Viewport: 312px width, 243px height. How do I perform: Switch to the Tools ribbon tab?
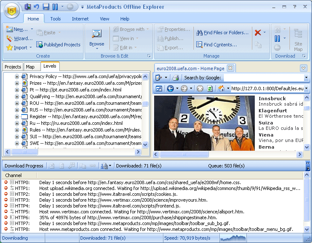[x=56, y=19]
